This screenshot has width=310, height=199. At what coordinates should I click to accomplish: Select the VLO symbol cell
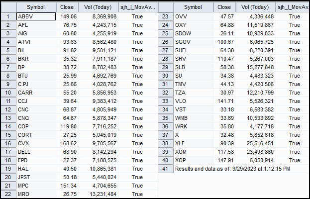coord(194,101)
